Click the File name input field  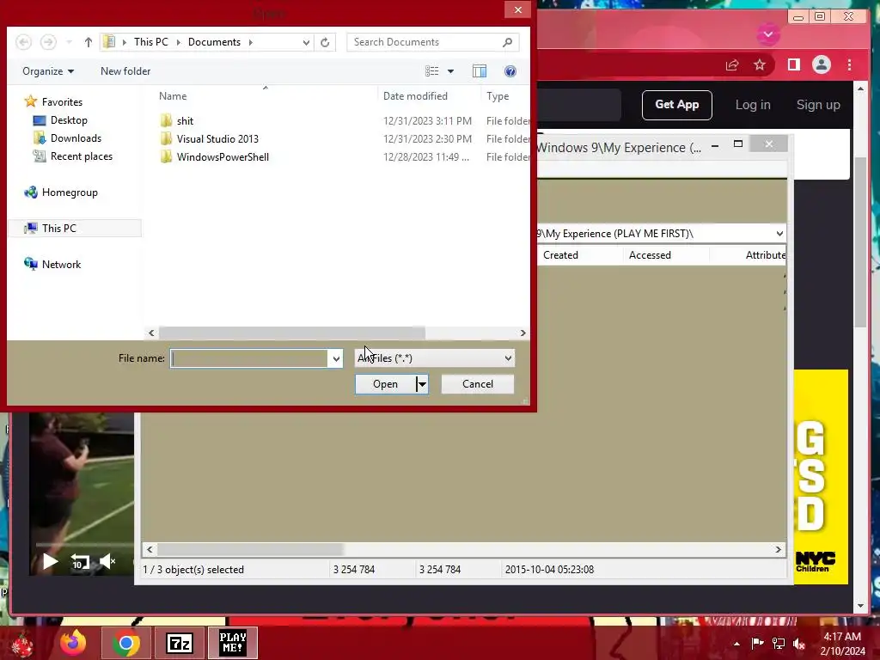(249, 358)
